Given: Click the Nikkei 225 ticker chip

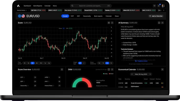Looking at the screenshot, I should [131, 10].
